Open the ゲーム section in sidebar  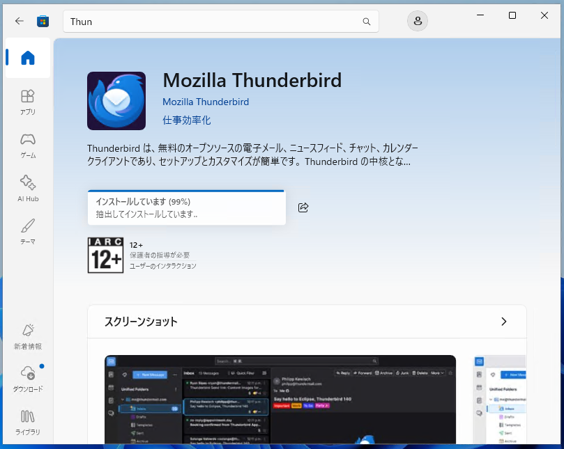[x=28, y=145]
